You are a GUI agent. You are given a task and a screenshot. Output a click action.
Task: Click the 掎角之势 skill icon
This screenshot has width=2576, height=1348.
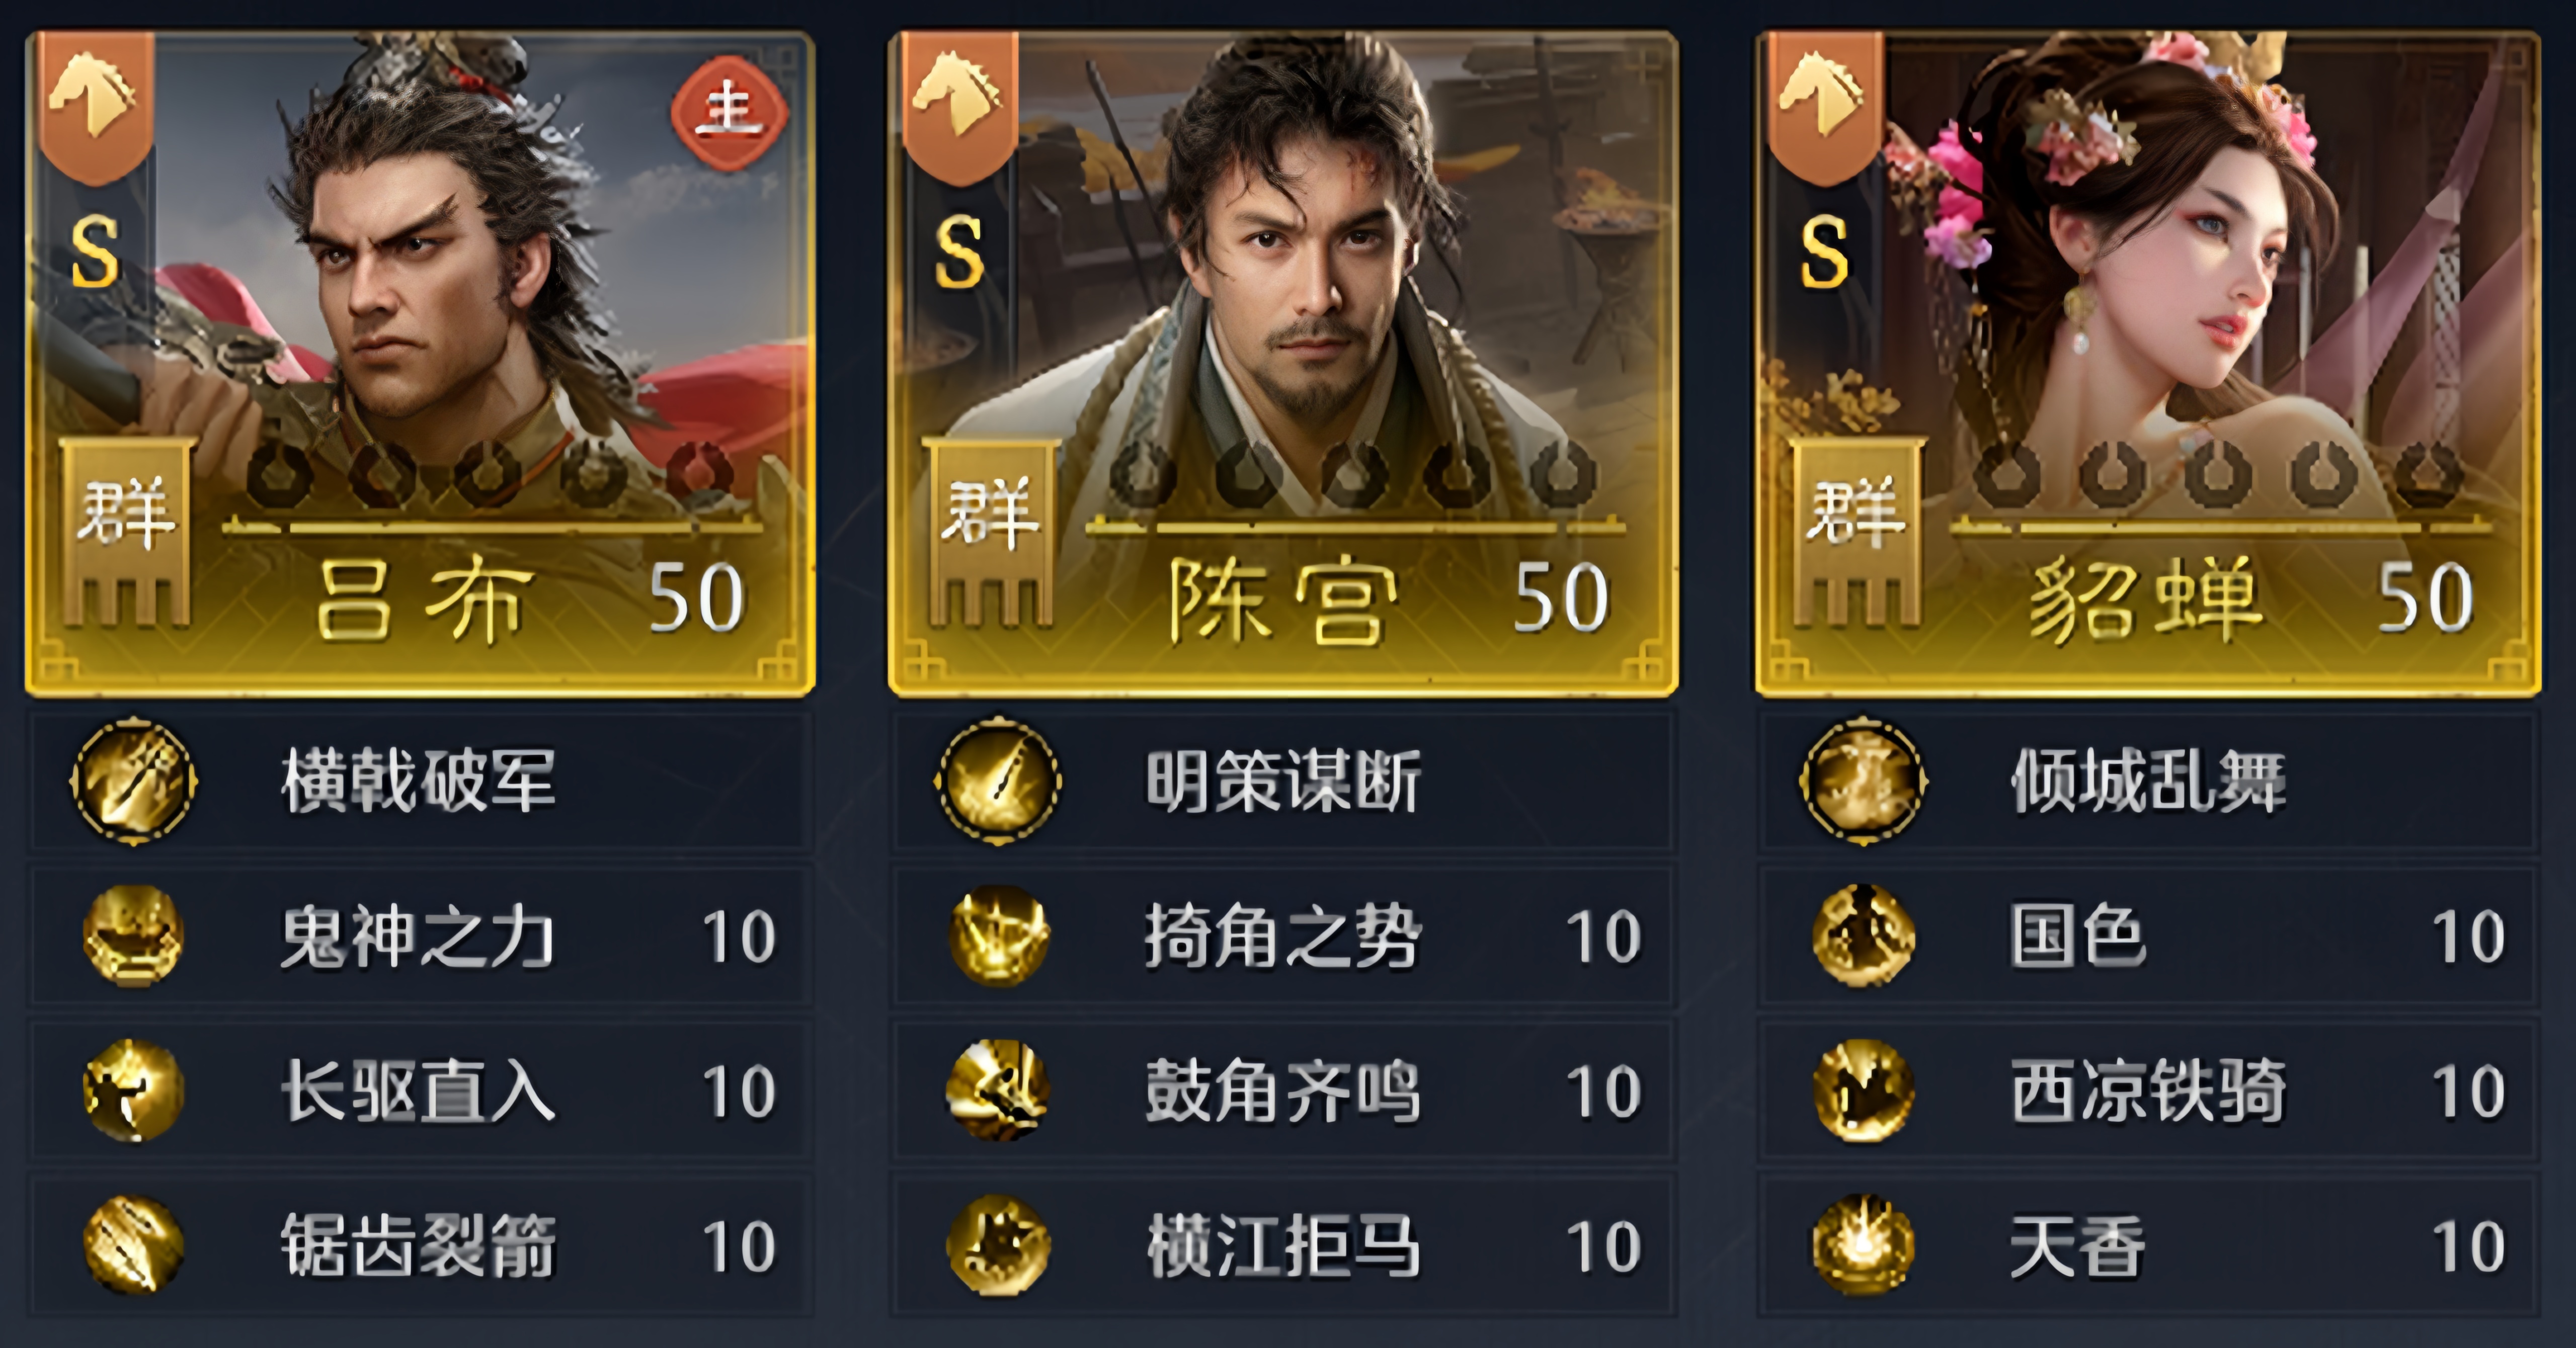[998, 936]
